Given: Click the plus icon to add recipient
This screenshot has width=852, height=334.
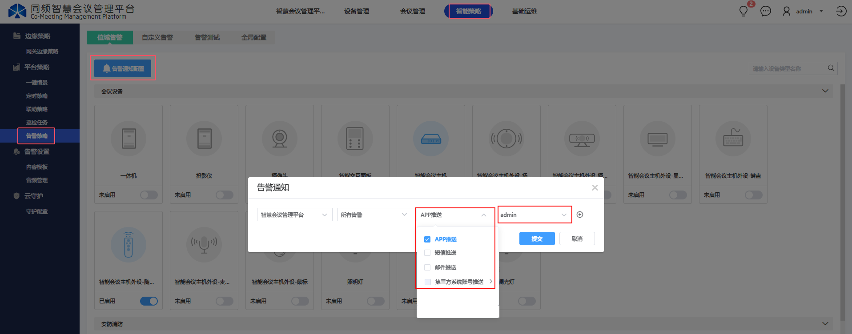Looking at the screenshot, I should click(x=580, y=215).
